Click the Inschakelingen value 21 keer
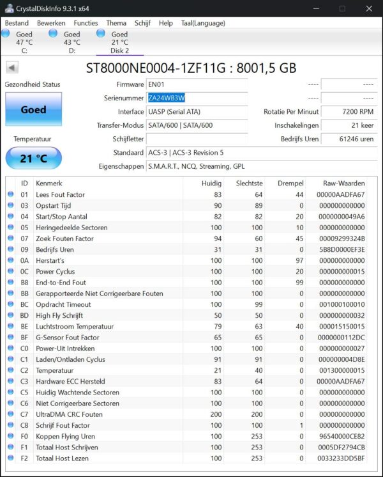 tap(349, 125)
